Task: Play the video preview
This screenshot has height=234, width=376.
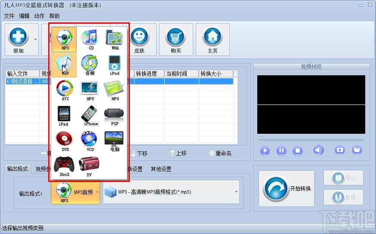Action: tap(265, 151)
